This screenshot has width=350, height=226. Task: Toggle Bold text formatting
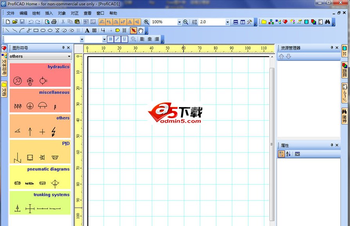pyautogui.click(x=111, y=39)
